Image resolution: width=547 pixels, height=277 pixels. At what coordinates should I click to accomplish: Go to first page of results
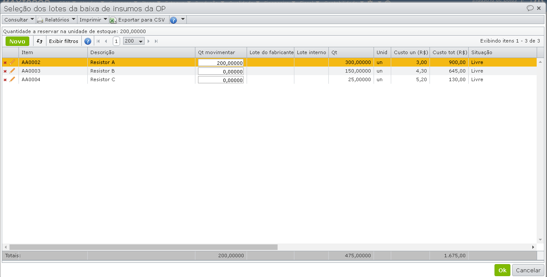(x=98, y=41)
